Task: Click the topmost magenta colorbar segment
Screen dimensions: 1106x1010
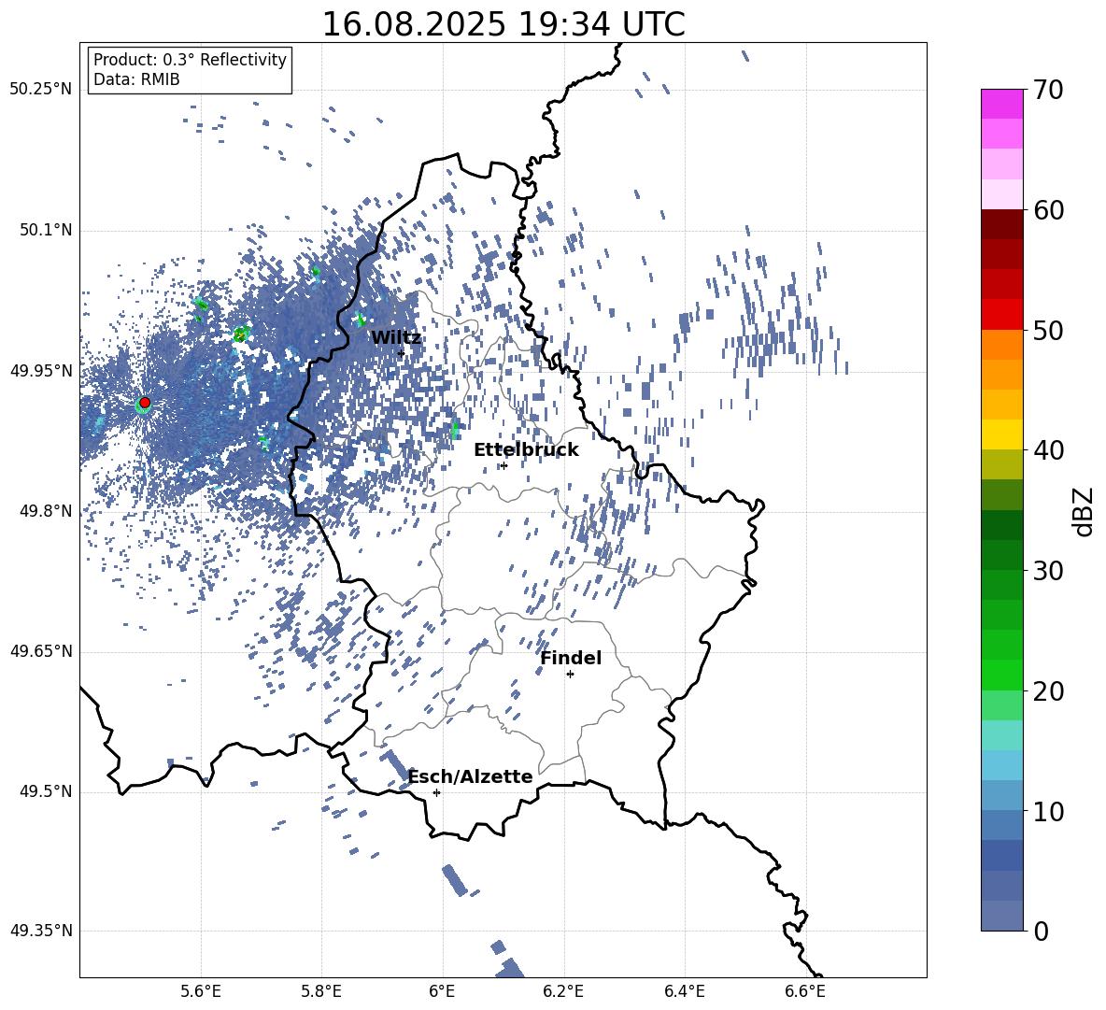Action: point(1002,104)
